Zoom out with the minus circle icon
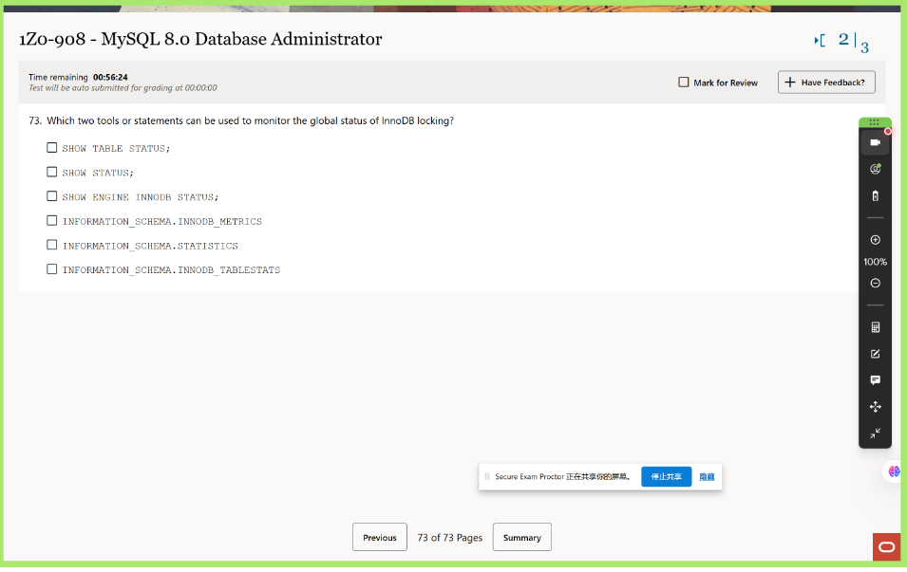 point(876,283)
